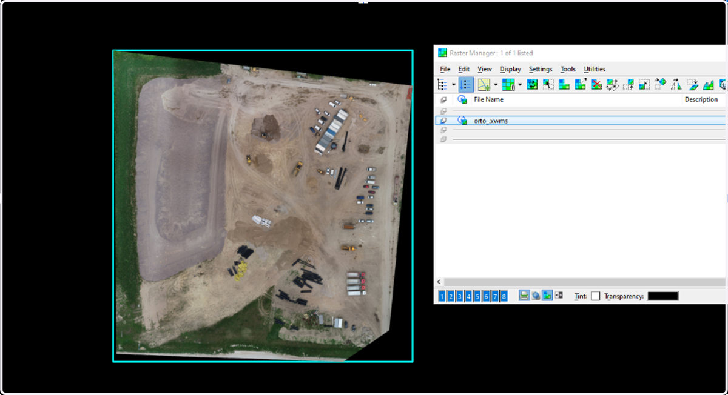Select the orto_.xwms raster row
728x395 pixels.
click(581, 121)
